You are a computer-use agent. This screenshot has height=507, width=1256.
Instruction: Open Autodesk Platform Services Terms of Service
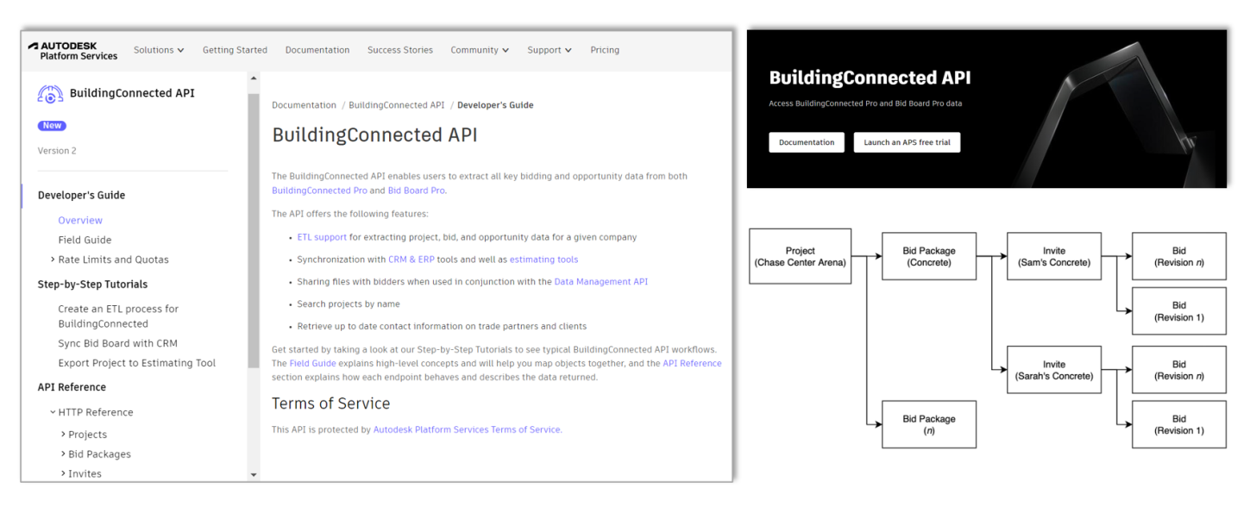[467, 429]
